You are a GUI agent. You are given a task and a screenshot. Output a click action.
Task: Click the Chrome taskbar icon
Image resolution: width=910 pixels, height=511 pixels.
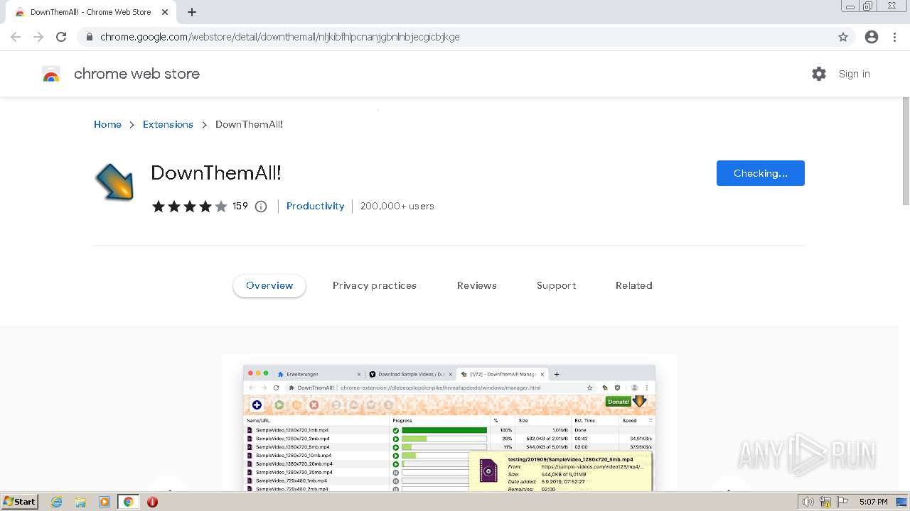pyautogui.click(x=129, y=502)
